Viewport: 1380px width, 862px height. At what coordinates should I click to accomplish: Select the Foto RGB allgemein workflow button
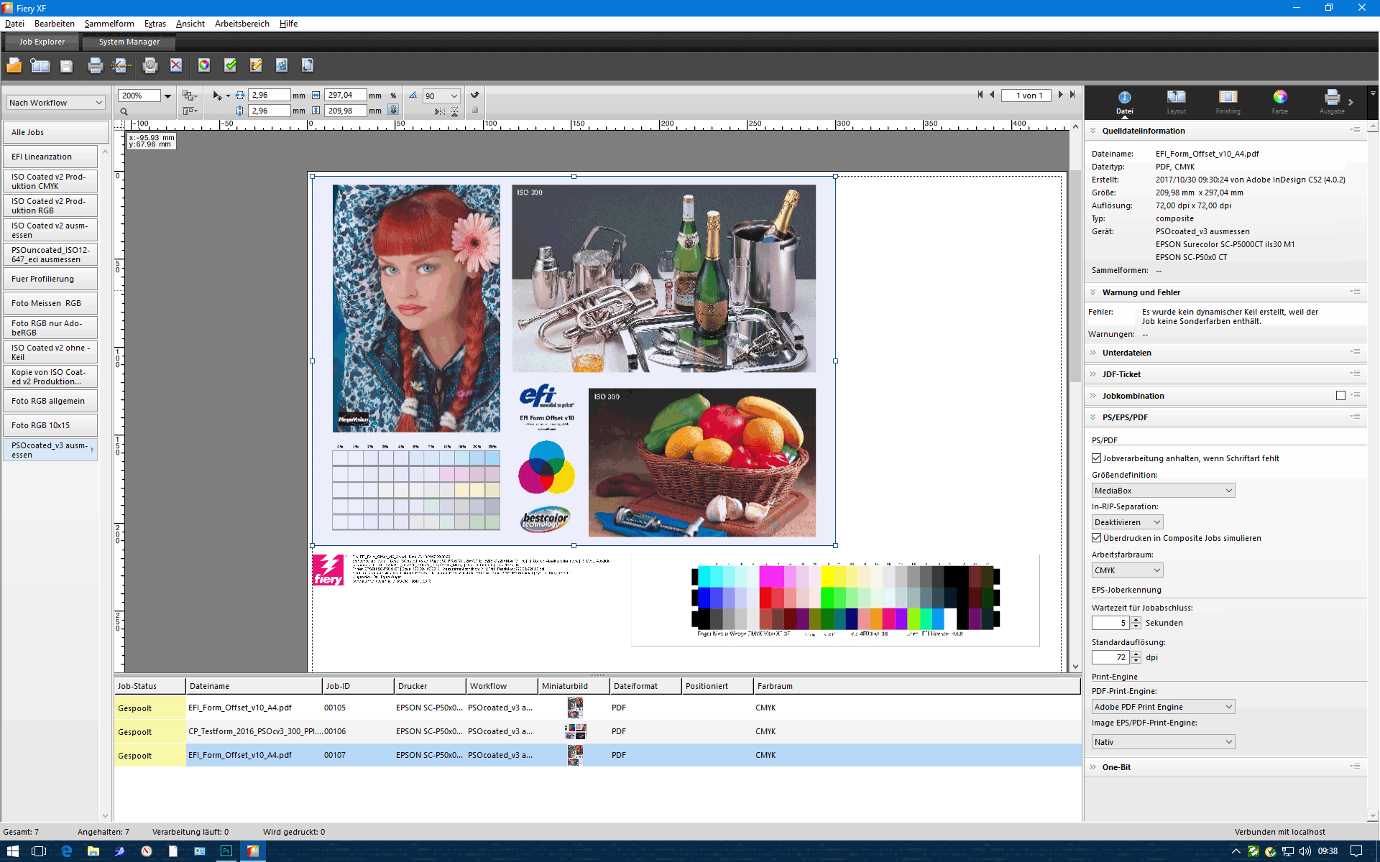click(50, 401)
